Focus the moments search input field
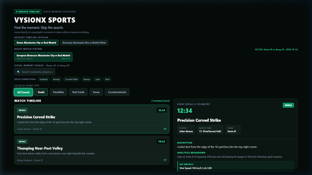The image size is (312, 175). point(34,72)
